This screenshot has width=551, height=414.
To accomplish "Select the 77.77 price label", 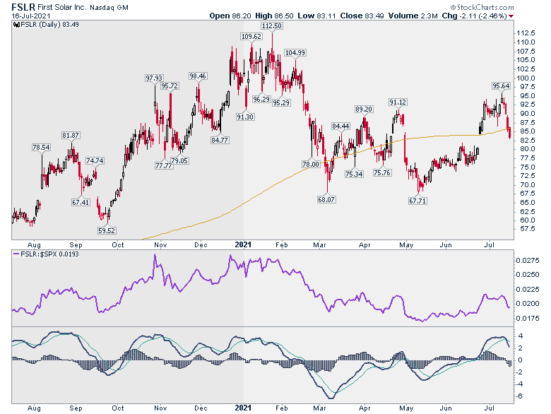I will [x=164, y=165].
